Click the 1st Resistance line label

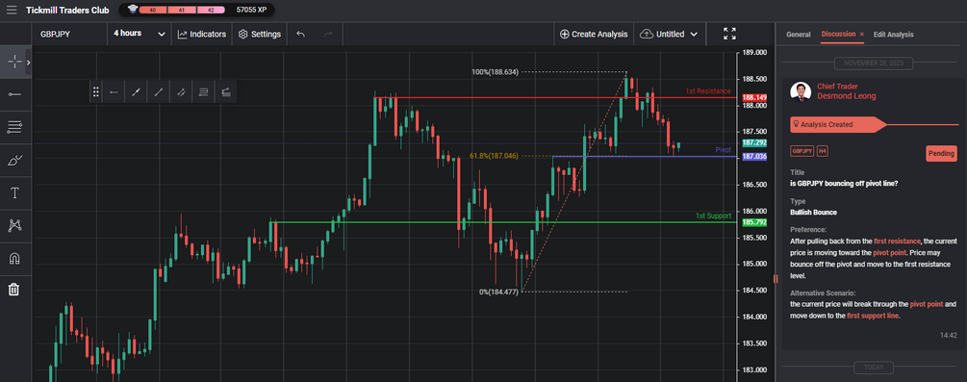click(x=708, y=91)
